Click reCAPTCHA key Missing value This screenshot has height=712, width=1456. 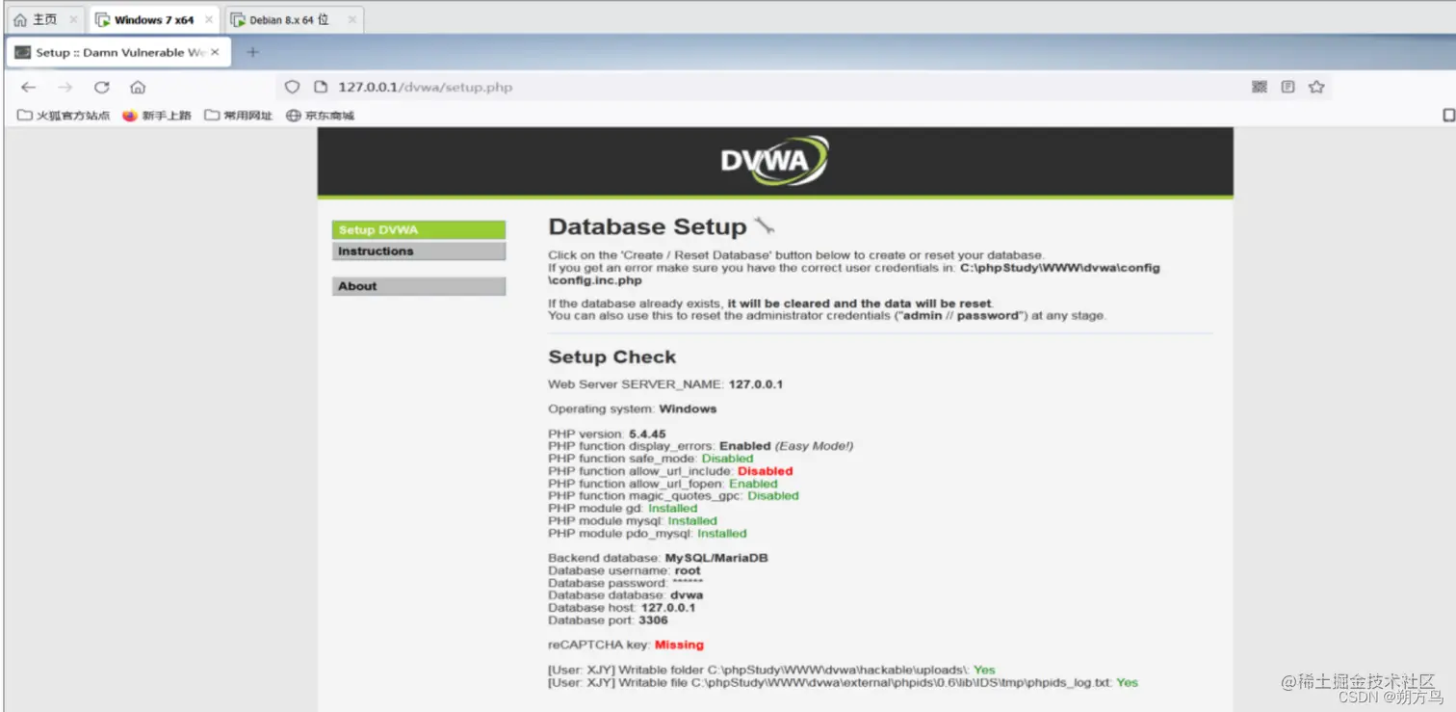coord(679,645)
